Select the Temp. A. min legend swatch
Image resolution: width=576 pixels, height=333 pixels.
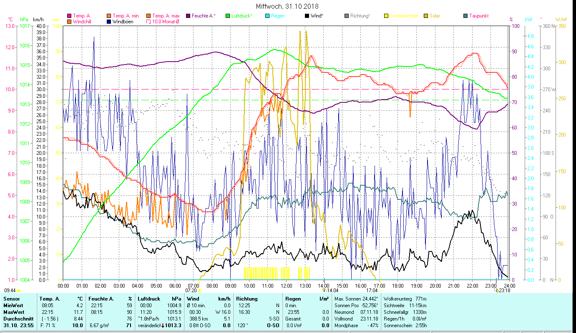109,16
